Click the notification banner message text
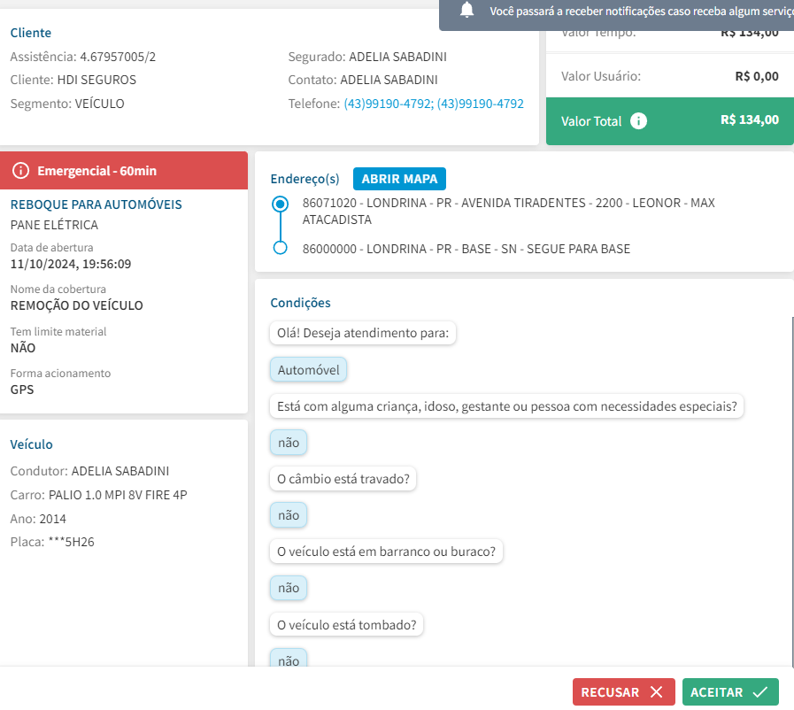This screenshot has width=794, height=710. [641, 12]
